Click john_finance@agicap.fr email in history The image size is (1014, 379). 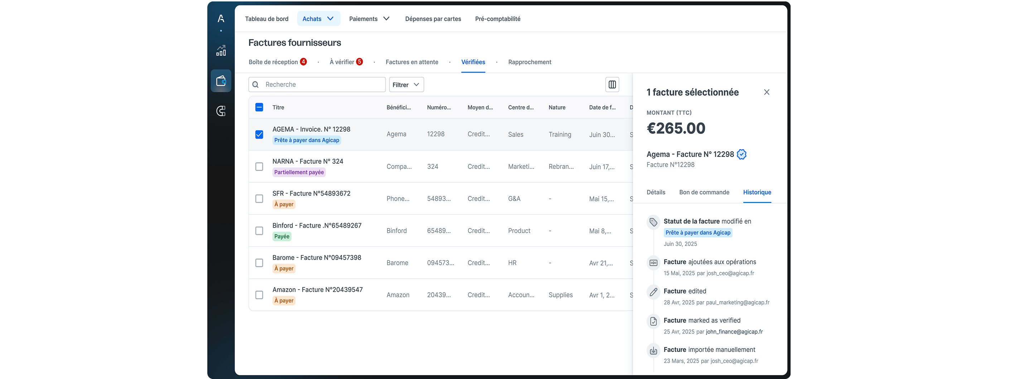734,332
